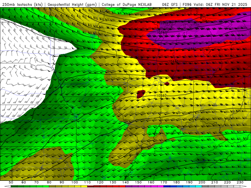
Task: Click the 110 value on the color scale
Action: pyautogui.click(x=87, y=182)
